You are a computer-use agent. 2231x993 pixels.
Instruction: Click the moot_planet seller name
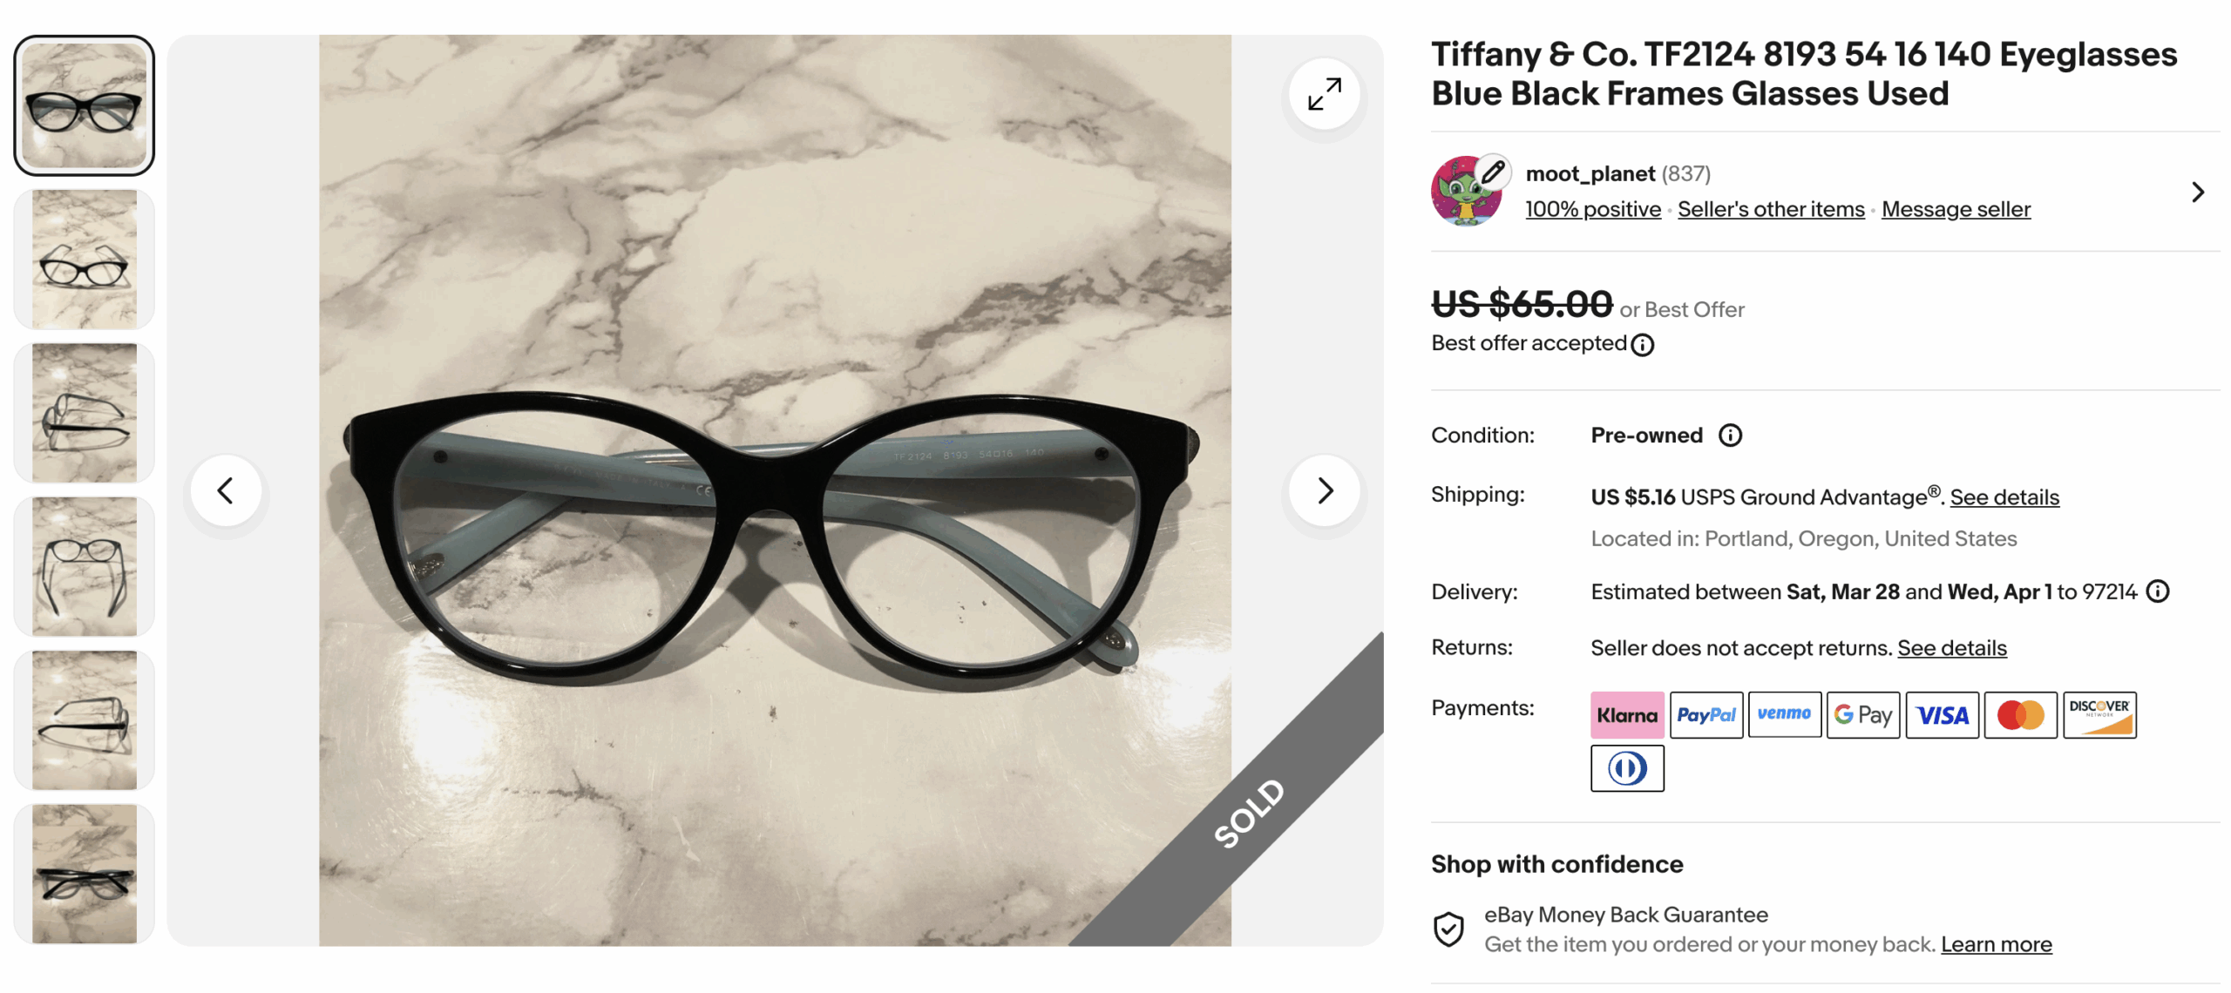pyautogui.click(x=1589, y=173)
